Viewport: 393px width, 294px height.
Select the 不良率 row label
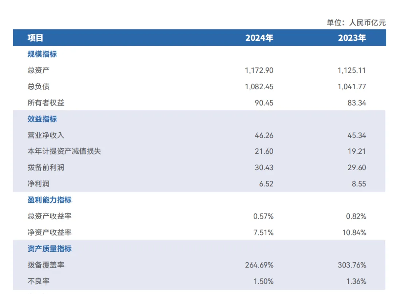[39, 281]
